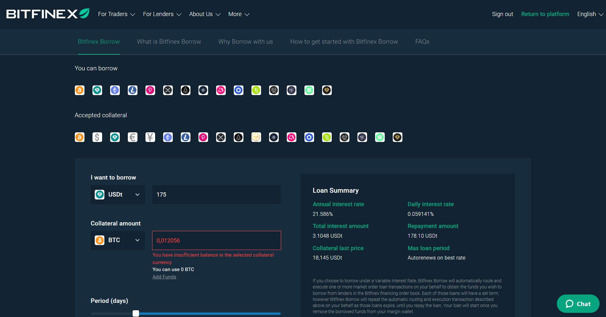Click the Period days slider handle

click(136, 313)
